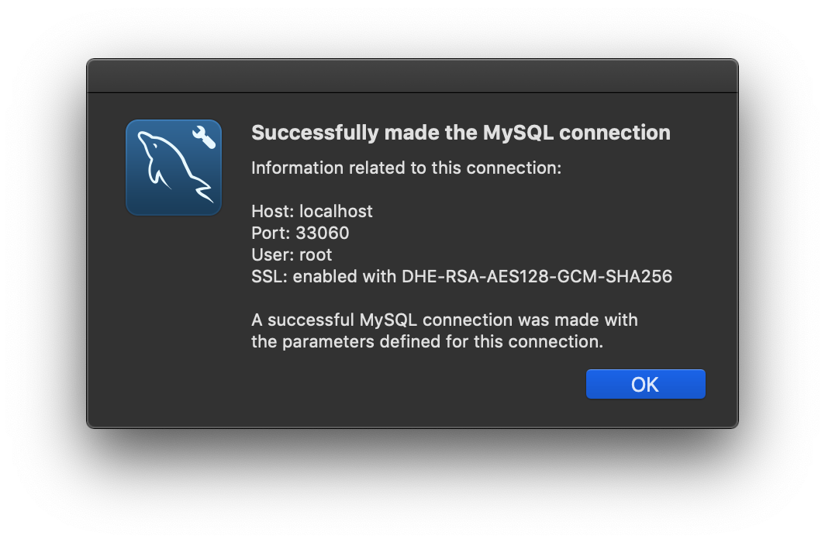
Task: Click the "Successfully made the MySQL connection" heading
Action: 461,133
